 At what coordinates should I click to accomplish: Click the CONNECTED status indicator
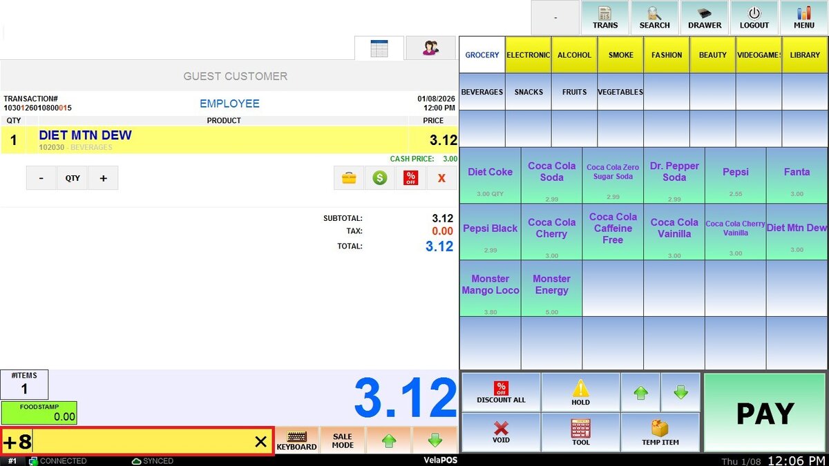(x=57, y=461)
